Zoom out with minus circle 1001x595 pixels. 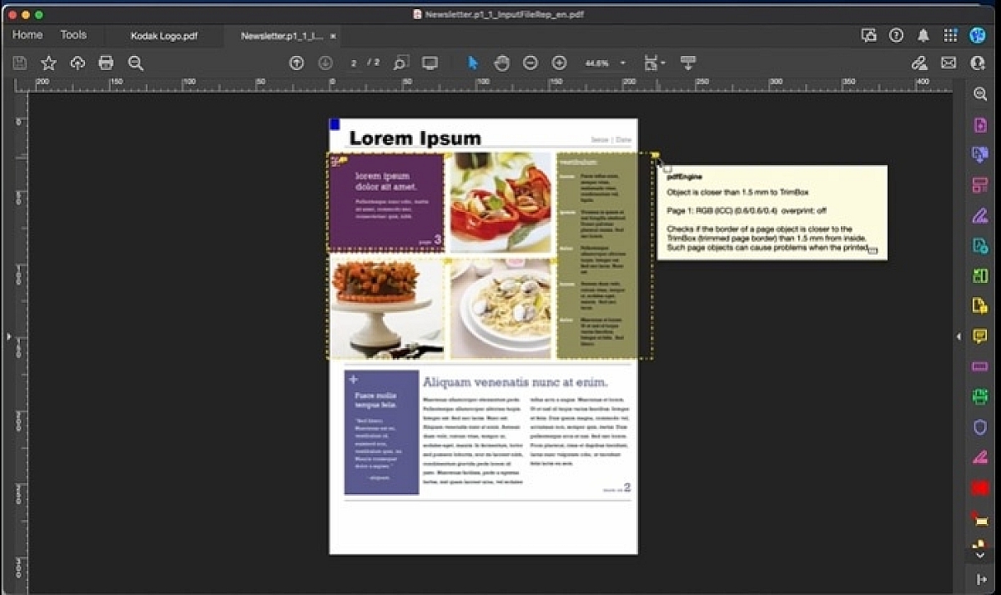tap(531, 63)
